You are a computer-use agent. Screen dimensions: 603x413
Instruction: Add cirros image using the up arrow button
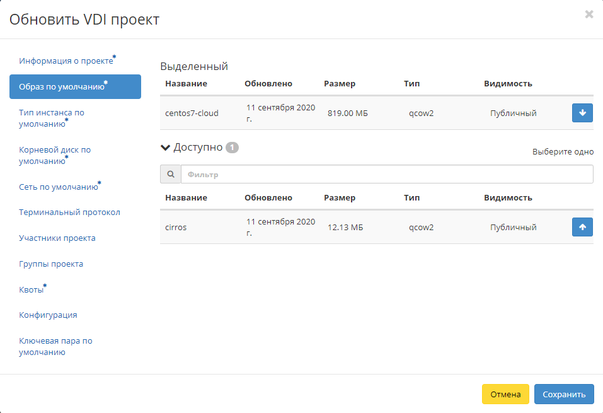(582, 227)
